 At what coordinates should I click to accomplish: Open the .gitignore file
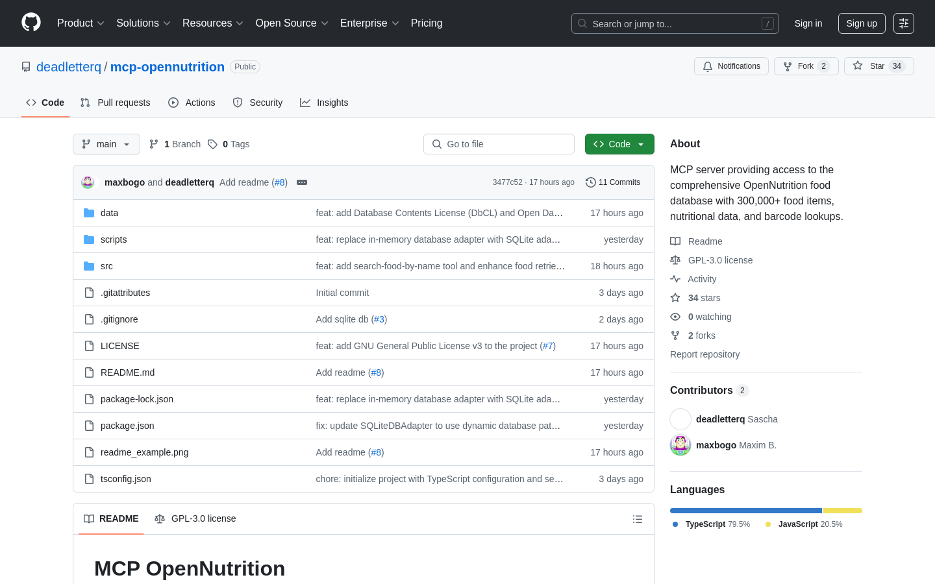(x=119, y=319)
